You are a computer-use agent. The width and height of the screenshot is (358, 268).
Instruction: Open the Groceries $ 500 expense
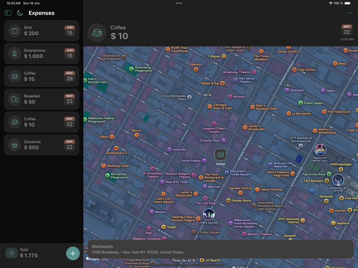42,145
